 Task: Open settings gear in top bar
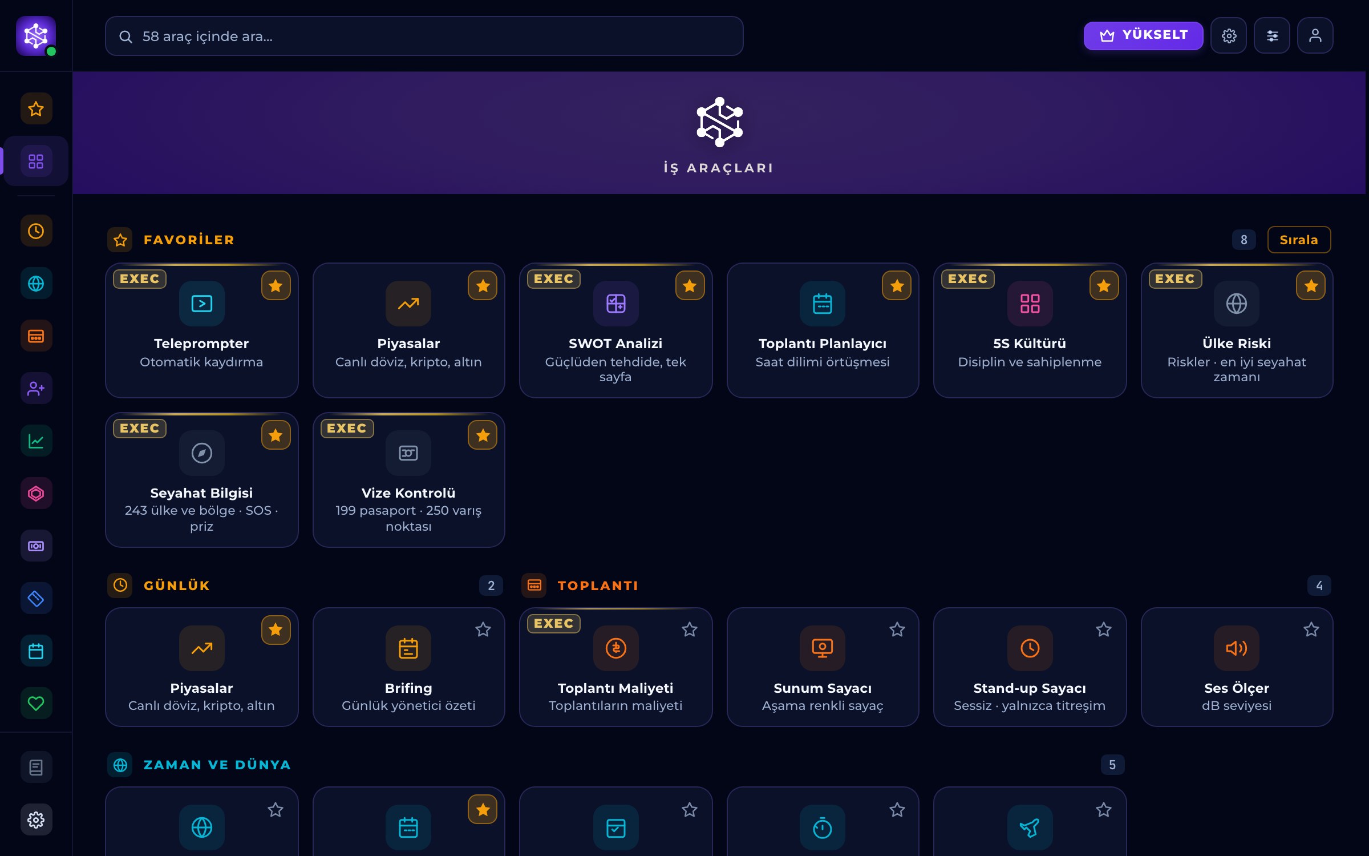(x=1229, y=36)
